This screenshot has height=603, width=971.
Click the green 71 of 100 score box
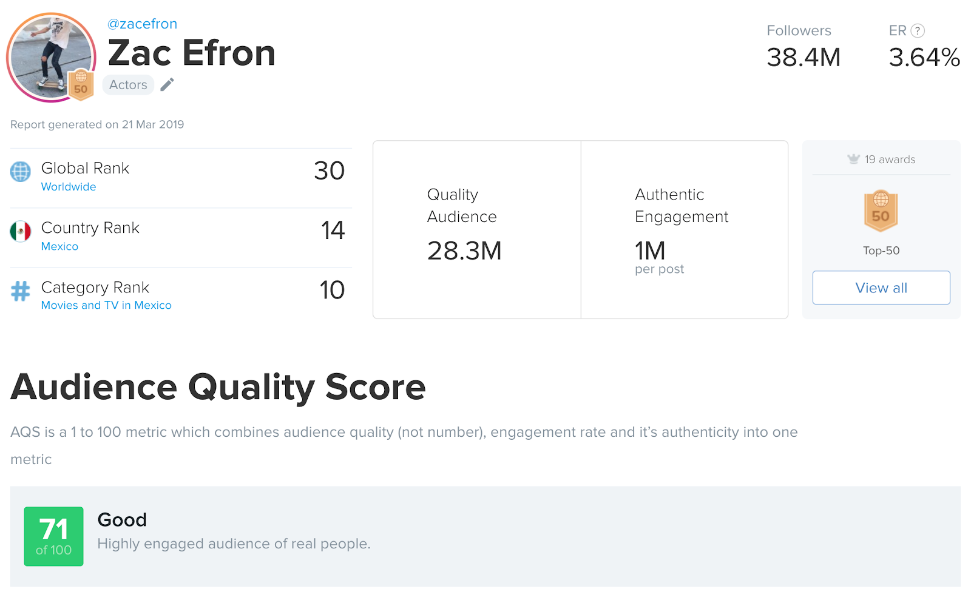53,536
